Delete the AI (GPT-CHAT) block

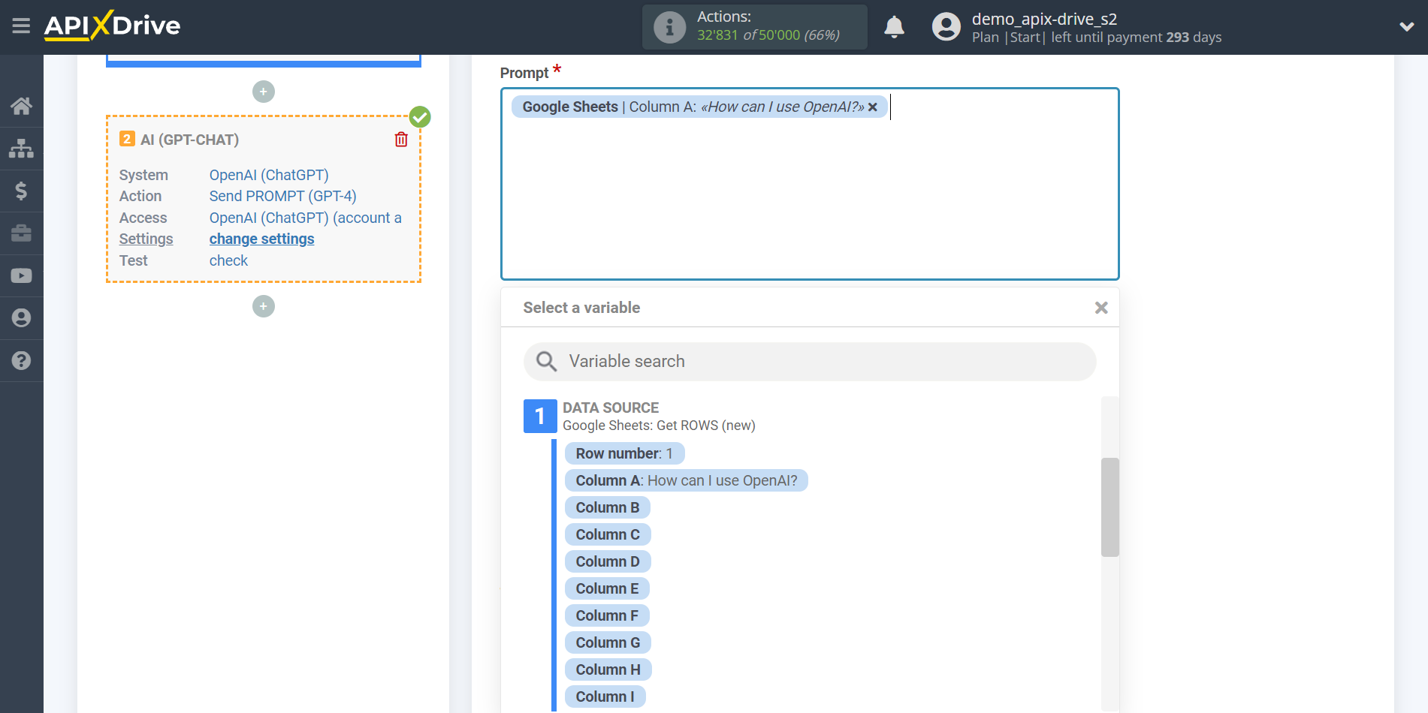point(401,140)
